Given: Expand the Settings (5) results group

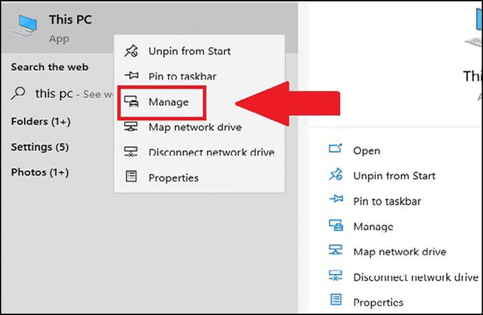Looking at the screenshot, I should point(40,147).
